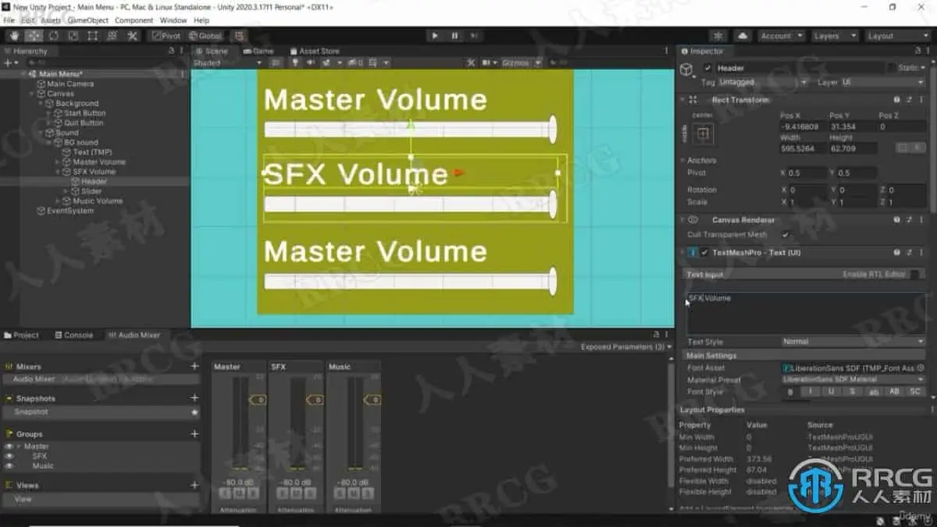Add a new Mixer with plus
Image resolution: width=937 pixels, height=527 pixels.
194,366
